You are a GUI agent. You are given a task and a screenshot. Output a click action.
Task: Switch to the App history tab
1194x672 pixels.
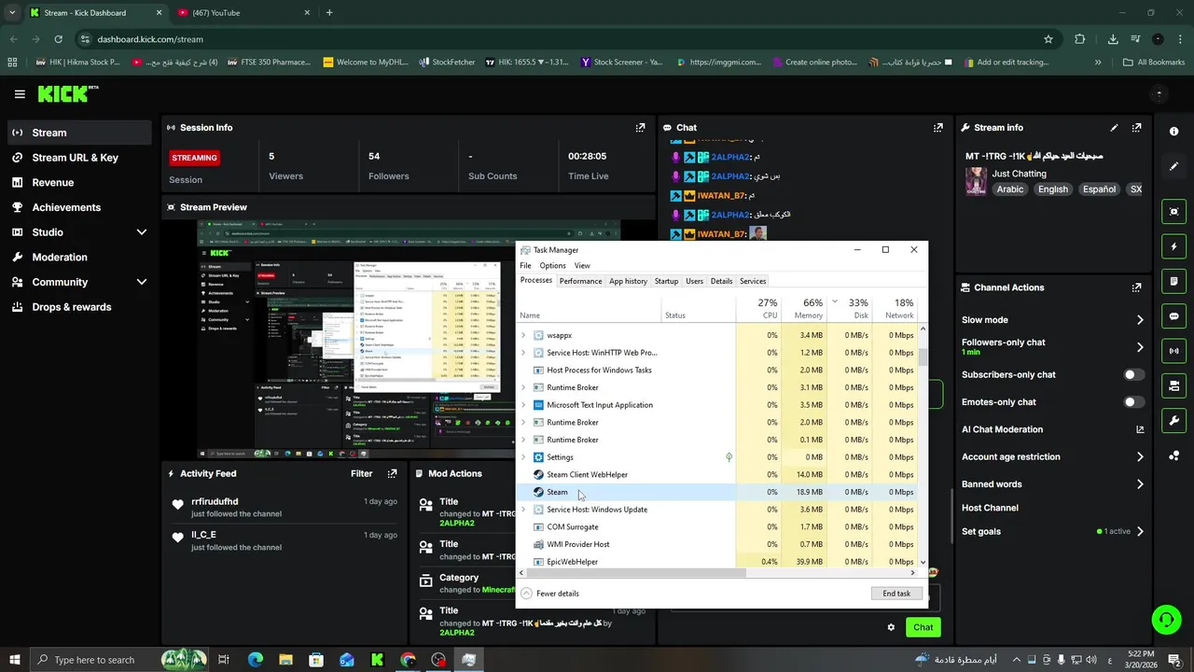[628, 281]
